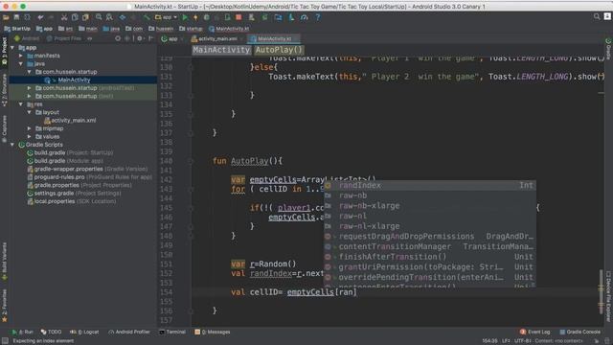Click the Undo toolbar icon

(40, 17)
